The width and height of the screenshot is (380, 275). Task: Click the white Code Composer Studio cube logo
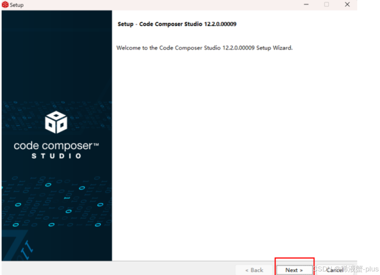pos(56,122)
